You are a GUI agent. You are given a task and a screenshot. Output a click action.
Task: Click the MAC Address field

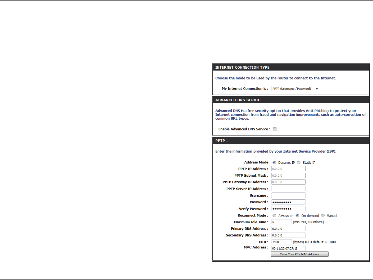(x=288, y=248)
